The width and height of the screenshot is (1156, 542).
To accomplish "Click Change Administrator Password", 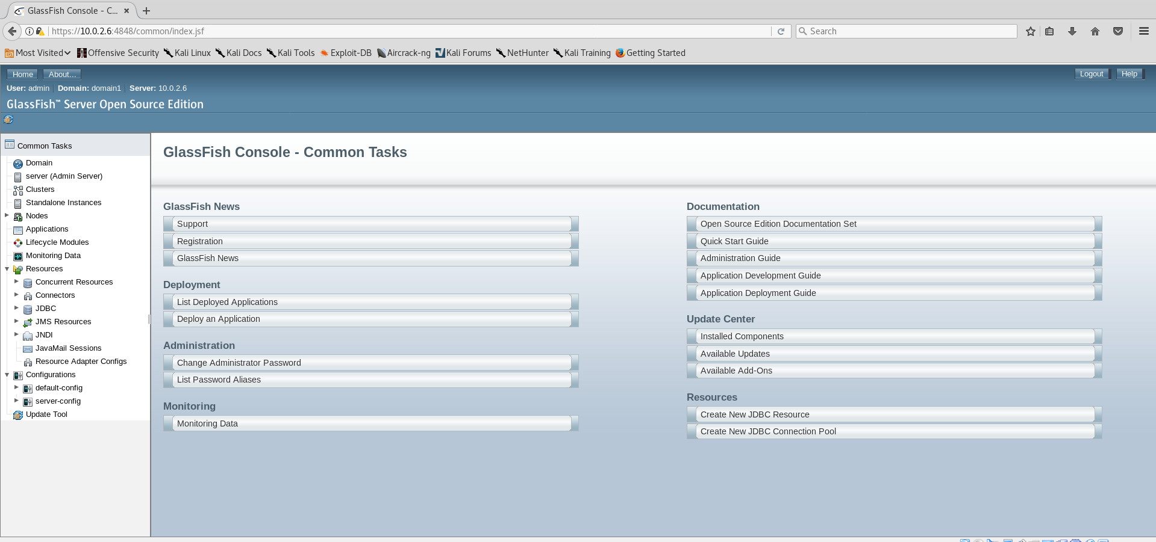I will [x=371, y=363].
